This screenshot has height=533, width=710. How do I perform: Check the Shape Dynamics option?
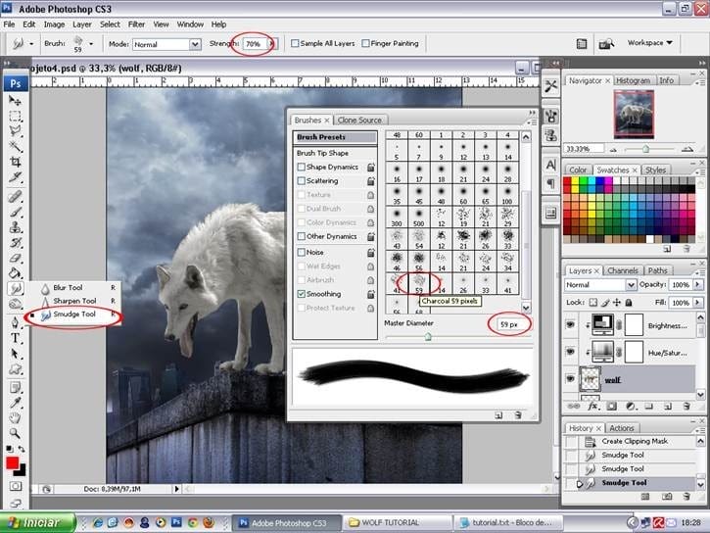pyautogui.click(x=301, y=168)
